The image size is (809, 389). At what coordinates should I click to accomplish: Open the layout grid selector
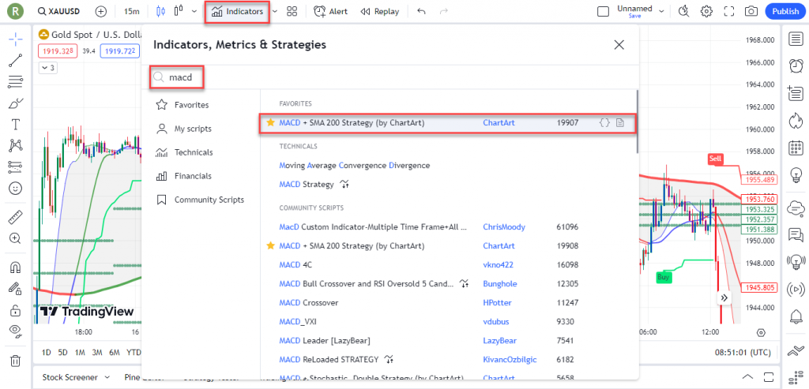point(292,11)
